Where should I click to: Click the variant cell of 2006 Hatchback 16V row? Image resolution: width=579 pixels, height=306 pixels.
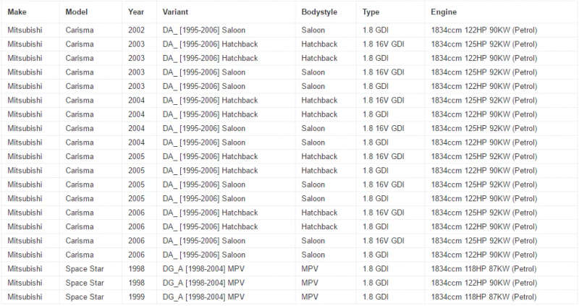pos(210,213)
